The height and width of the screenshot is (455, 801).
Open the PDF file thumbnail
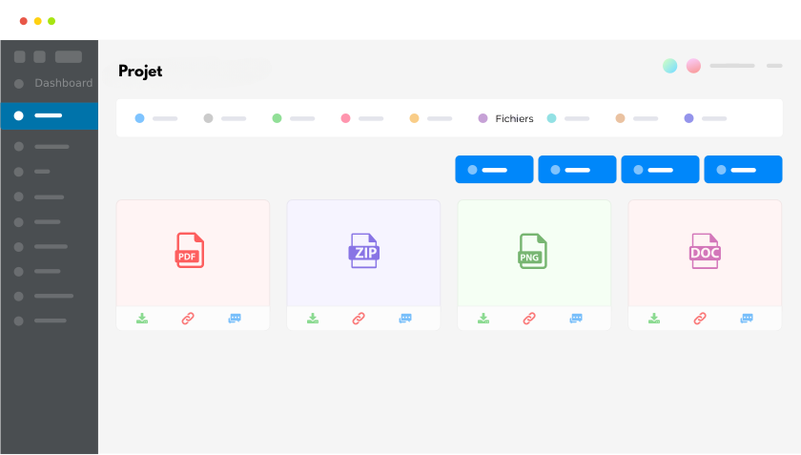(192, 252)
